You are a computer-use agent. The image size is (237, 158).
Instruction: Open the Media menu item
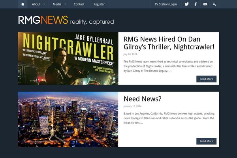coord(57,4)
